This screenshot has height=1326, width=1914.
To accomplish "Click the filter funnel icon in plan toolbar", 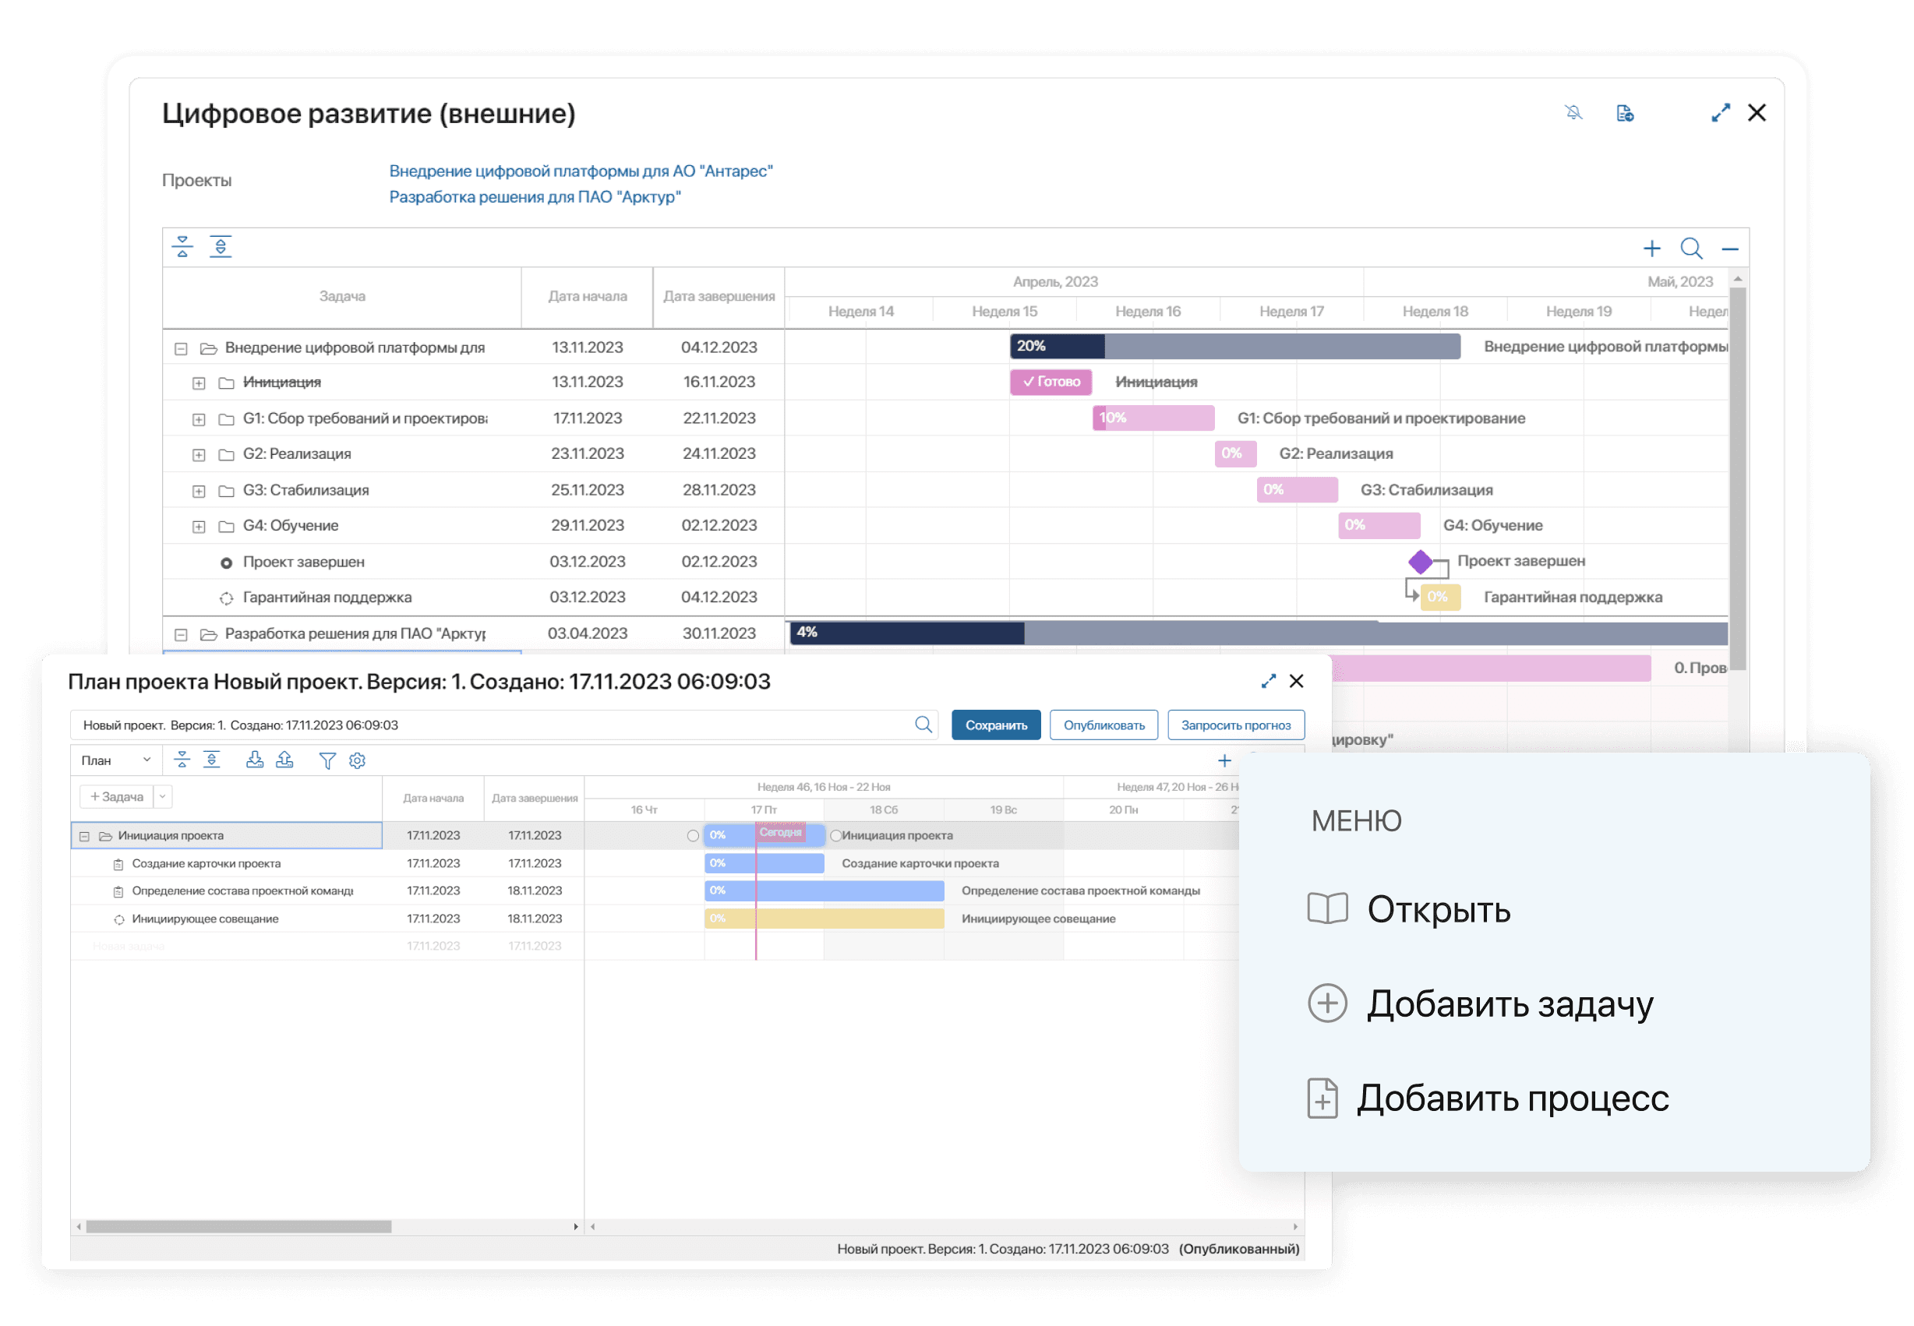I will click(327, 761).
